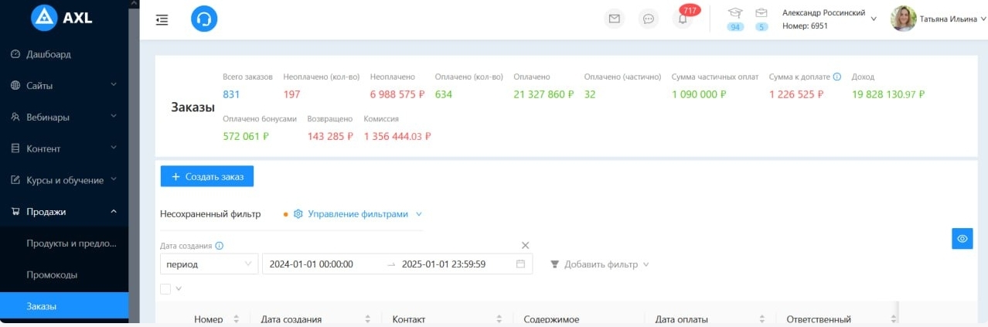Open the arrow beside select-all checkbox

click(x=179, y=289)
